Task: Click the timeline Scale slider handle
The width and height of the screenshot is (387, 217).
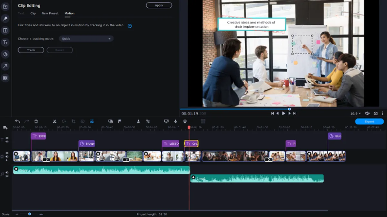Action: (x=29, y=214)
